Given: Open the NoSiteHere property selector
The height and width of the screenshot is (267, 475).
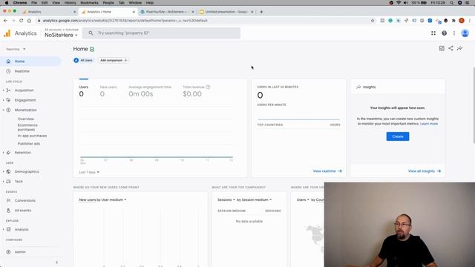Looking at the screenshot, I should point(61,35).
